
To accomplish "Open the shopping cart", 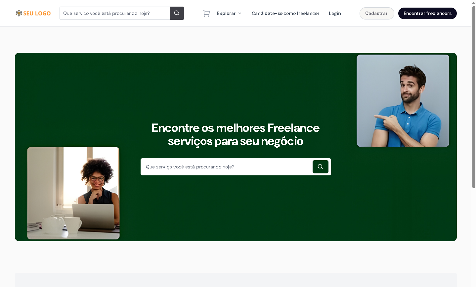I will (x=206, y=13).
